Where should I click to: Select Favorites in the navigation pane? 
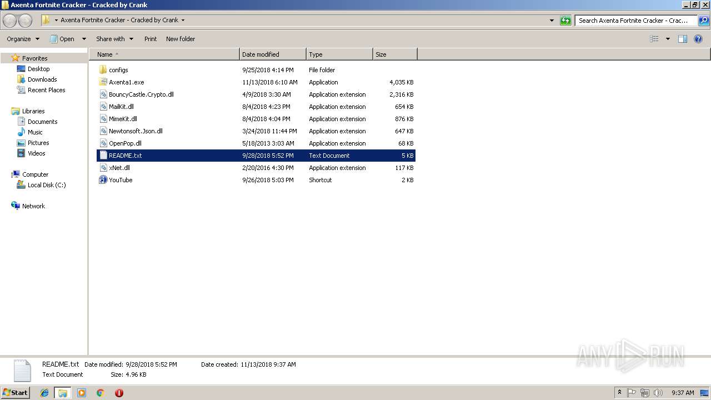(34, 58)
